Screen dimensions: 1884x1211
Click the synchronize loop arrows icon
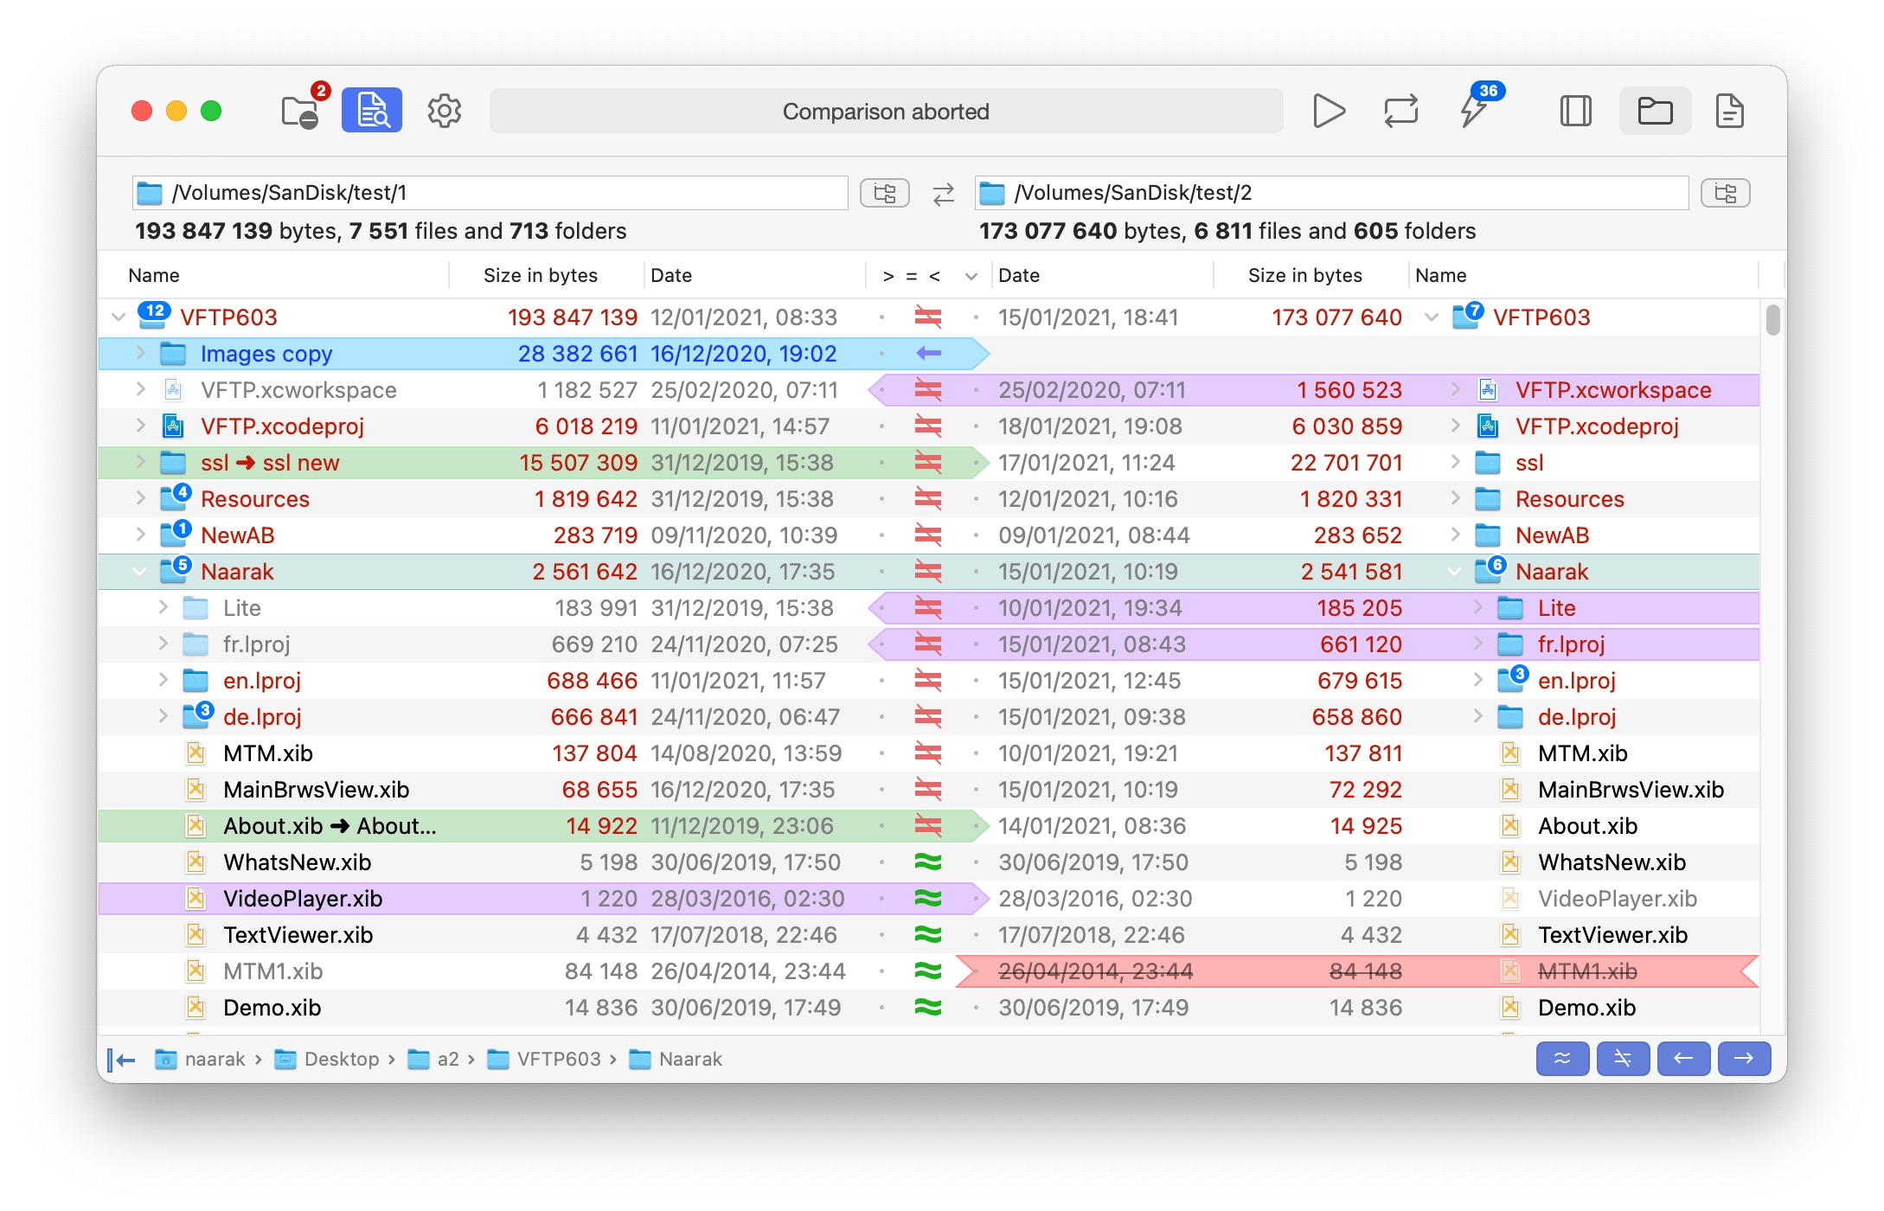[1401, 111]
